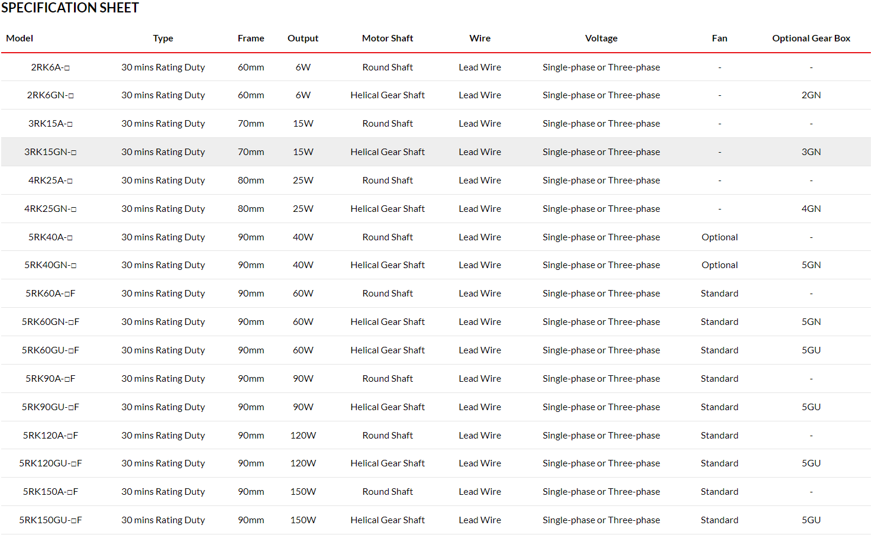The height and width of the screenshot is (538, 878).
Task: Select model 5RK90GU-□F cell
Action: pyautogui.click(x=50, y=407)
